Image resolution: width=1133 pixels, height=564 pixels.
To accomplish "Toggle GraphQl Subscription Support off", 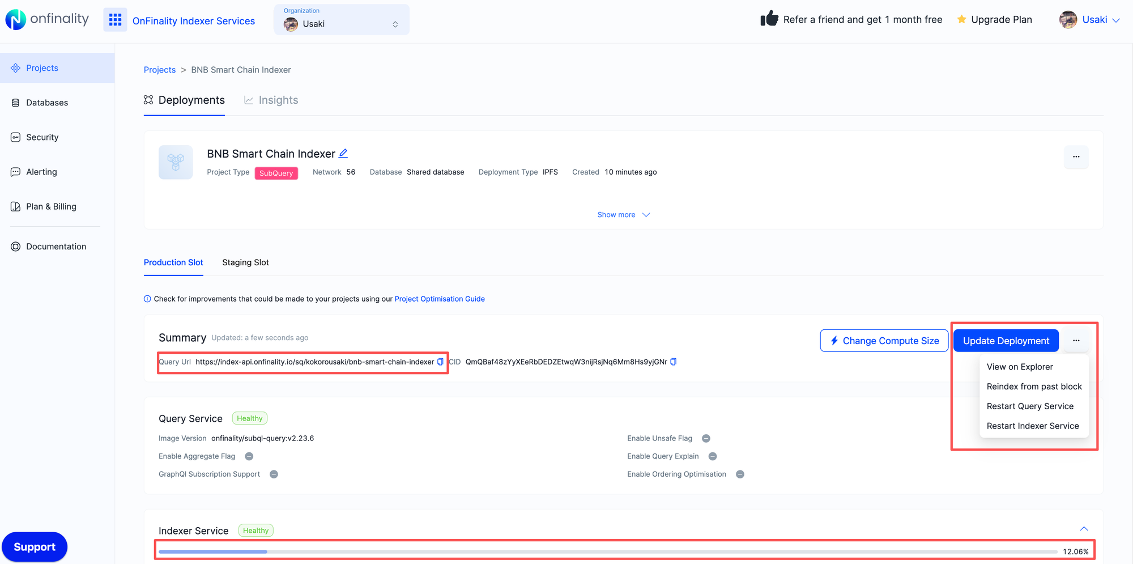I will point(274,474).
